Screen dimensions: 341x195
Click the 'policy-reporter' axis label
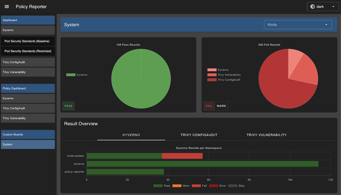[x=74, y=172]
